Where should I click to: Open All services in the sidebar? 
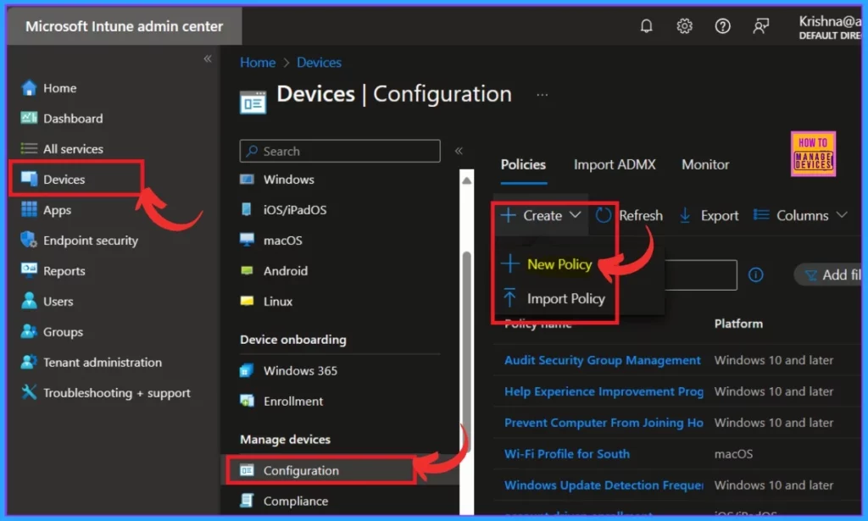73,149
